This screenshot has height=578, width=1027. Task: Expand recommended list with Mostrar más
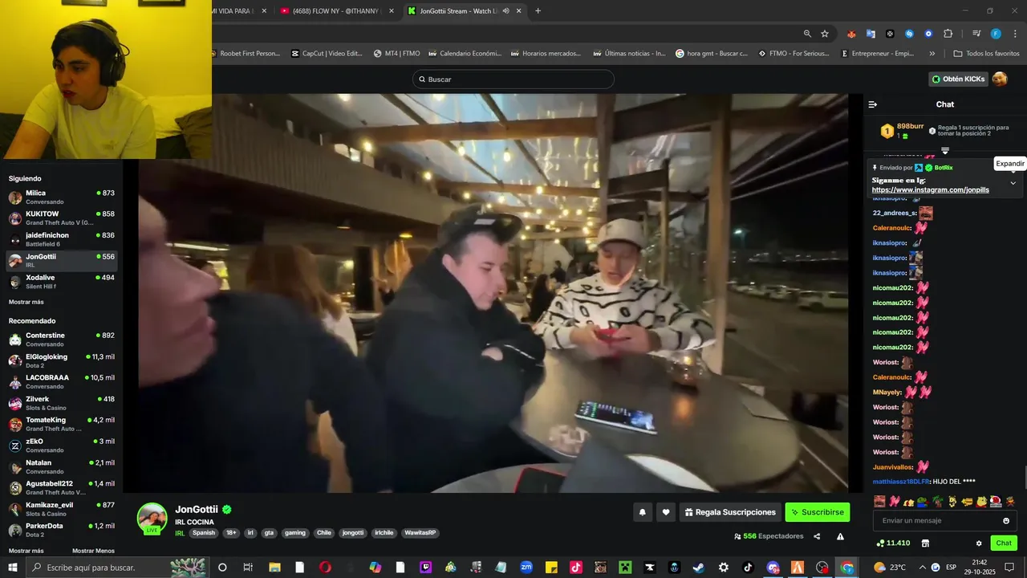point(26,551)
